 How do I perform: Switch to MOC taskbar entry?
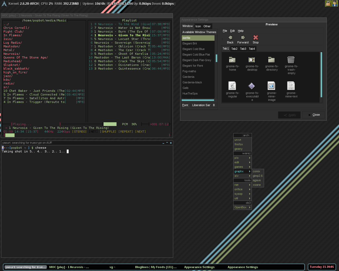[69, 267]
